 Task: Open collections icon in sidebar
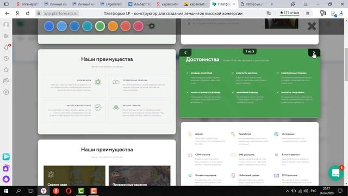click(x=6, y=81)
